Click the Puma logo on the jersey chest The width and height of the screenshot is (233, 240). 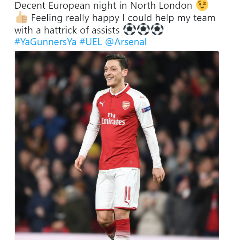(102, 104)
